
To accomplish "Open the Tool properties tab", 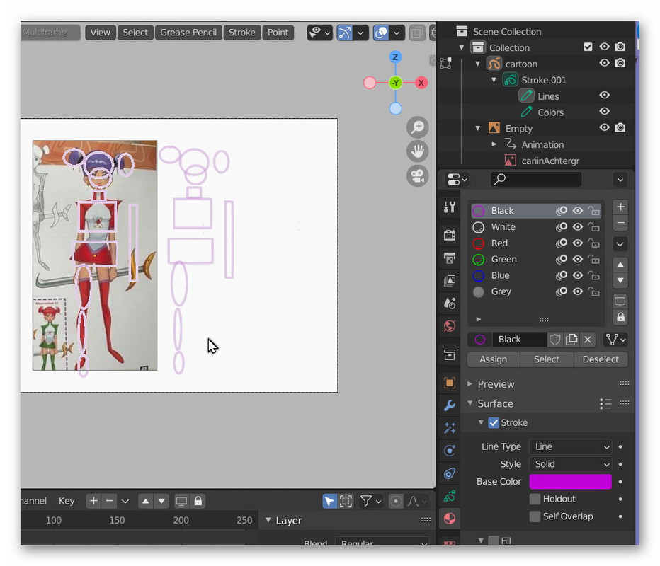I will point(449,207).
